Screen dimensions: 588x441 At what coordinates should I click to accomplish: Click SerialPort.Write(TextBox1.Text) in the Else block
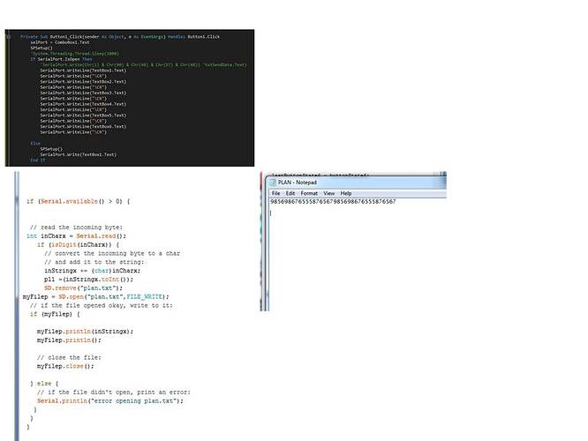pyautogui.click(x=79, y=154)
